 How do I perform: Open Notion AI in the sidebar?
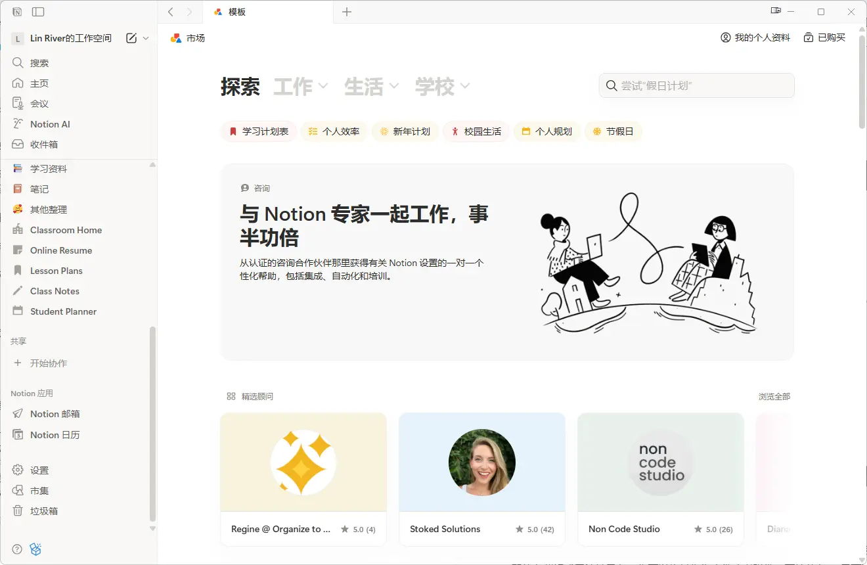[x=79, y=124]
